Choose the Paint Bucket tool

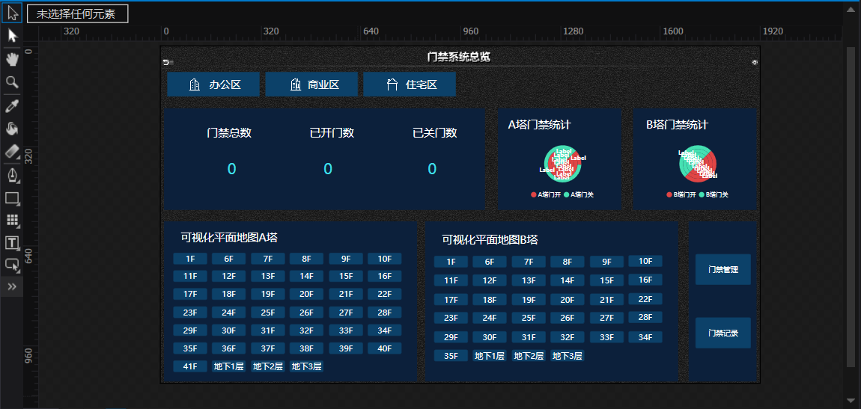click(x=13, y=129)
